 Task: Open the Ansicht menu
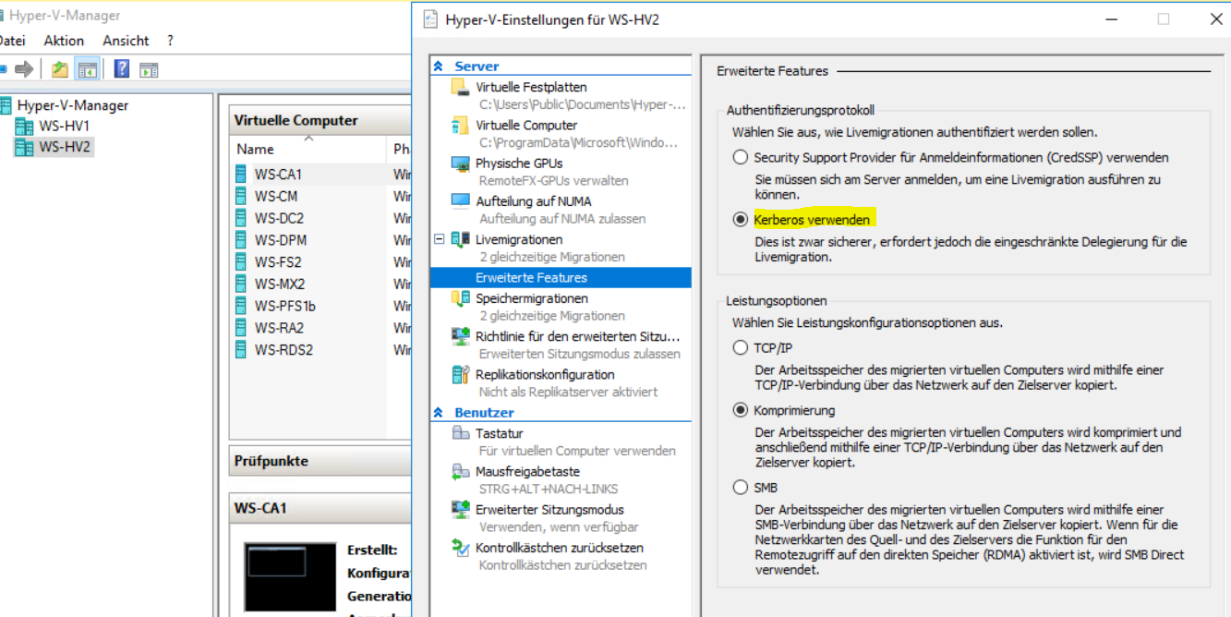click(x=126, y=41)
